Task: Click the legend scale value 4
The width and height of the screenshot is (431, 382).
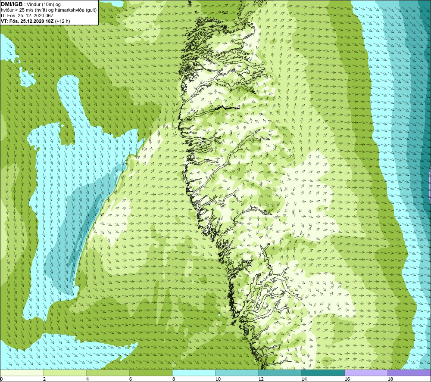Action: click(x=87, y=379)
